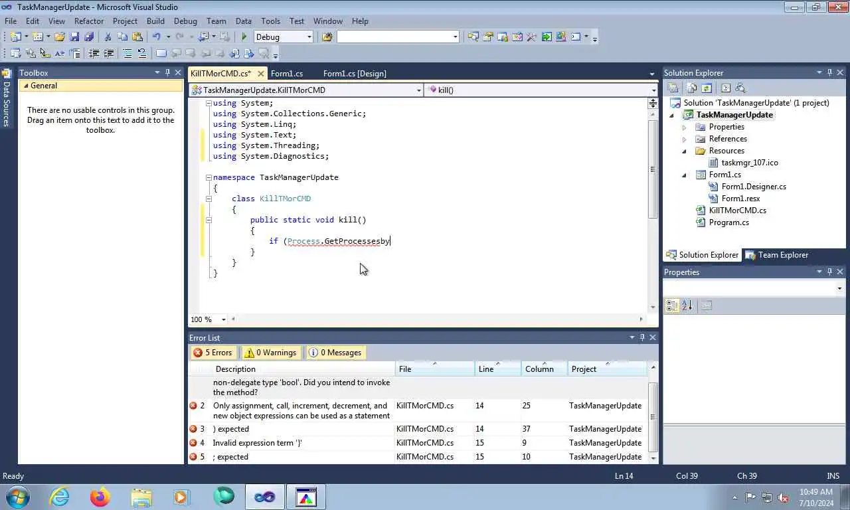Select taskmgr_107.ico in Solution Explorer
Viewport: 850px width, 510px height.
[750, 163]
